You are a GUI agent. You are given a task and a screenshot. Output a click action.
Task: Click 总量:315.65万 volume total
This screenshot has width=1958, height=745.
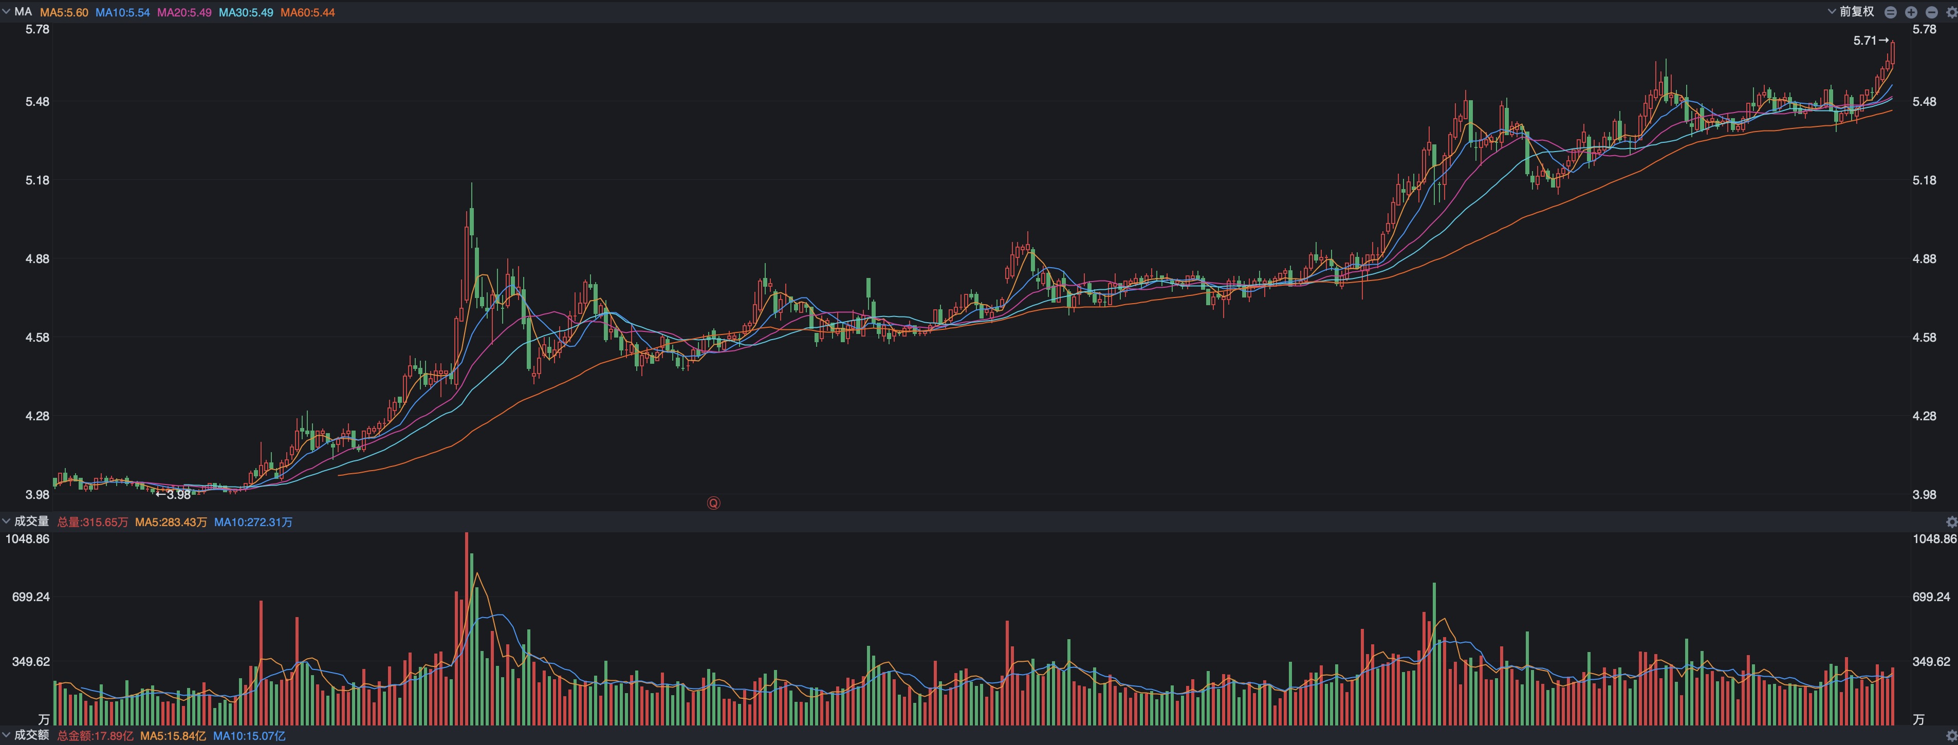93,521
